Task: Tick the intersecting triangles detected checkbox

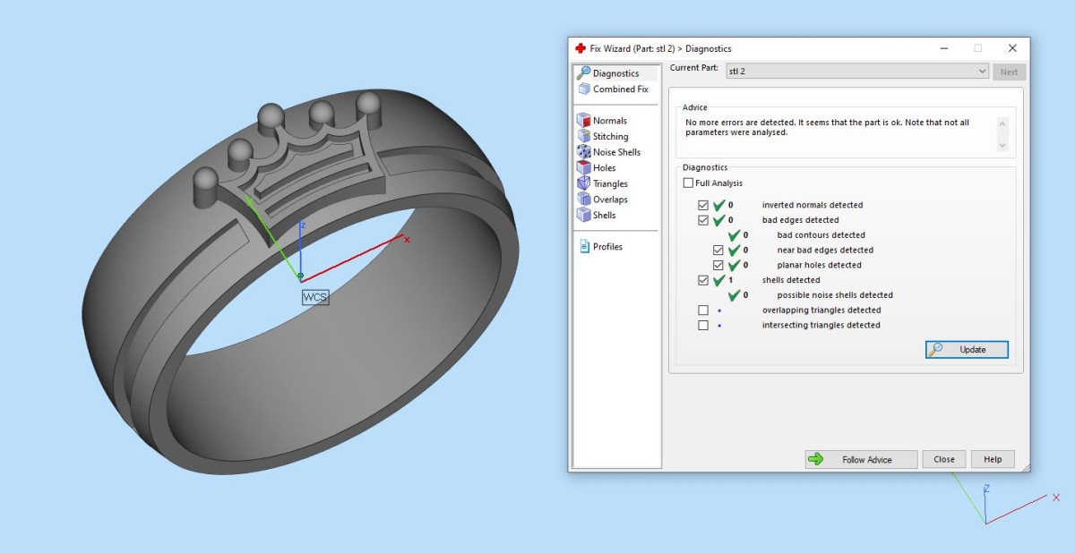Action: 703,325
